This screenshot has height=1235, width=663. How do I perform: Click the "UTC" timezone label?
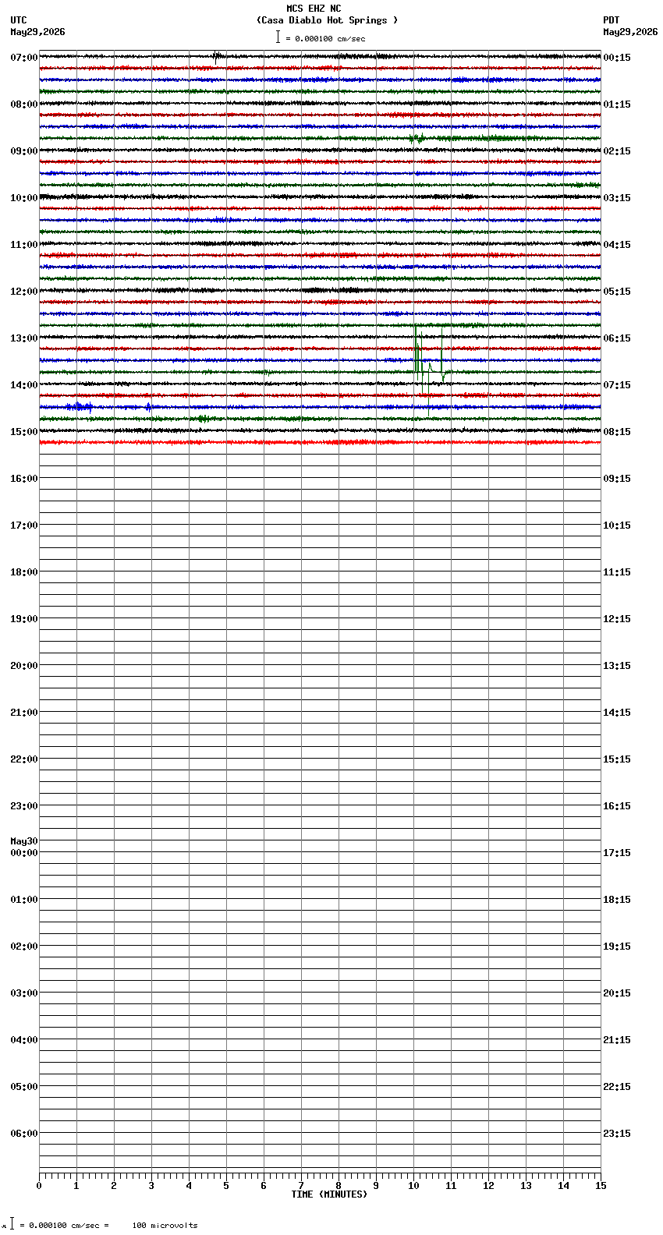coord(19,20)
